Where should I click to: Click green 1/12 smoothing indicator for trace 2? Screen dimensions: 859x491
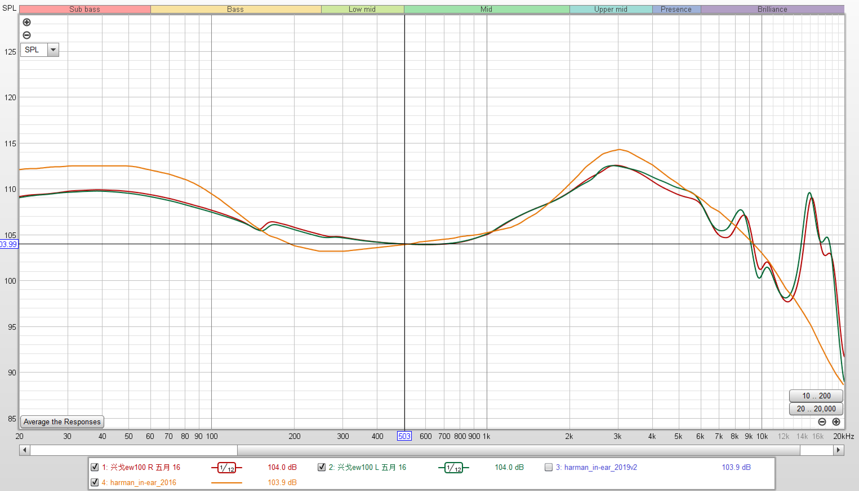(453, 467)
